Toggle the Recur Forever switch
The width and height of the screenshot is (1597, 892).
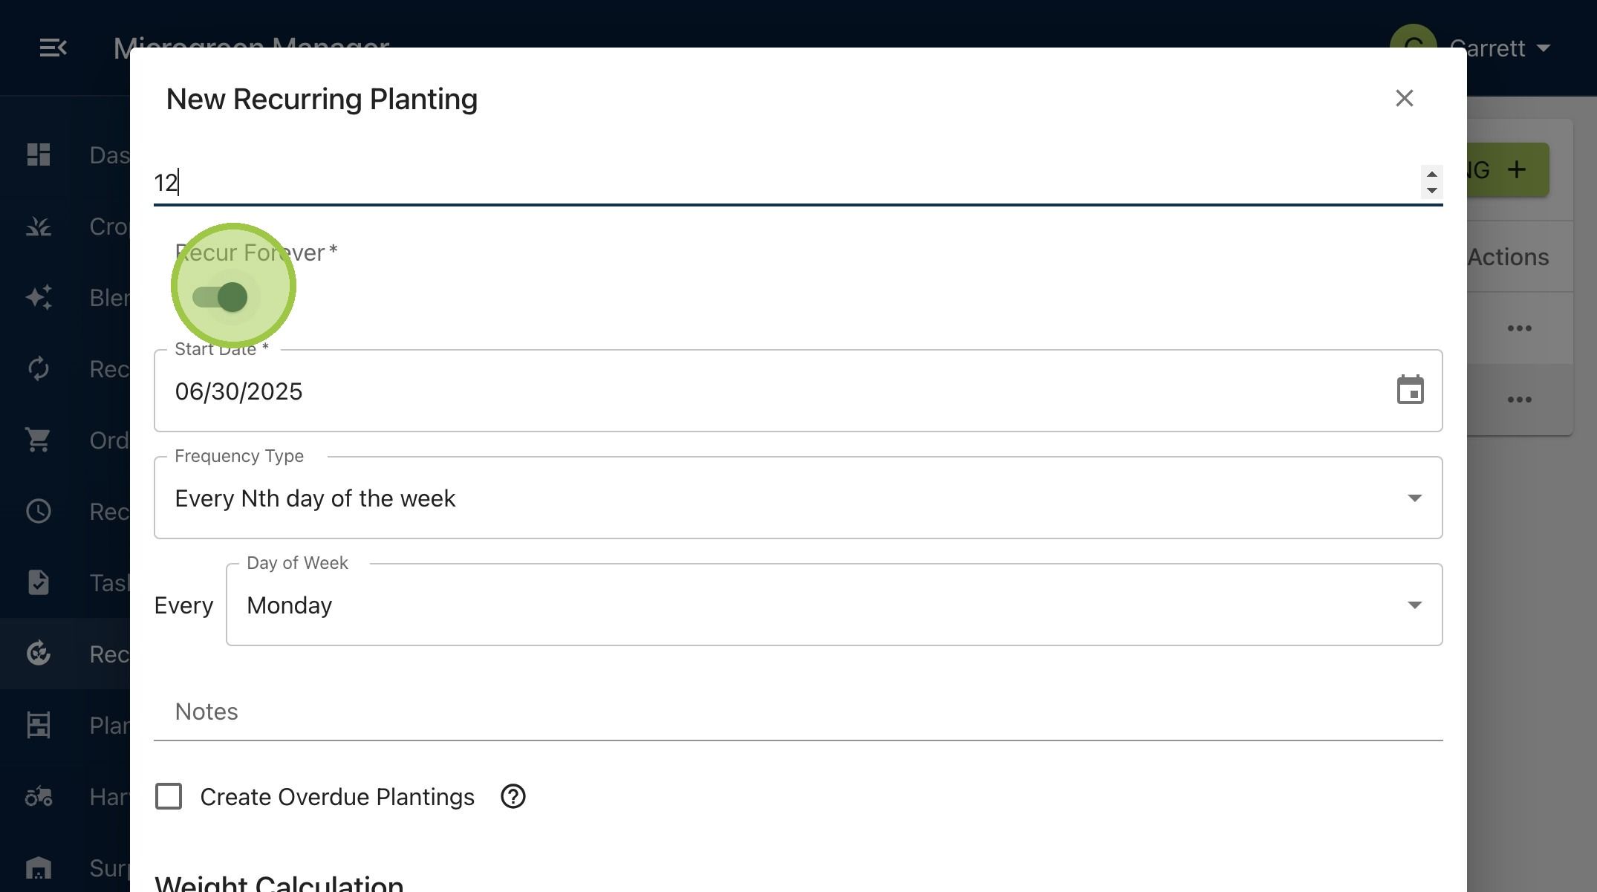click(x=220, y=297)
